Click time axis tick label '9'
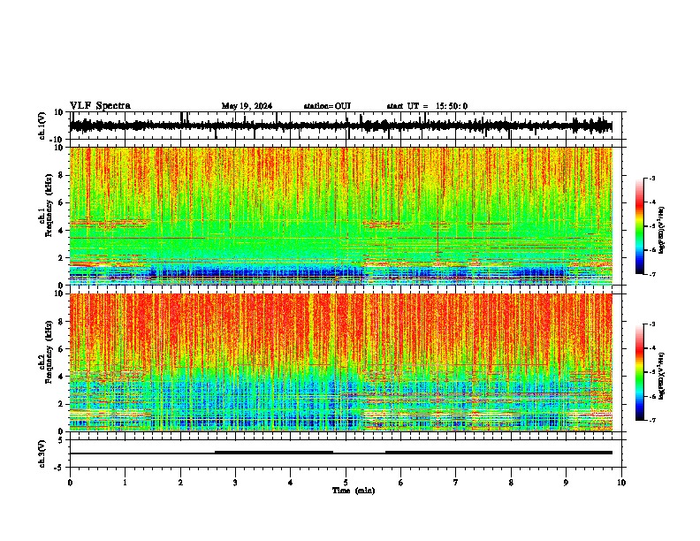This screenshot has height=541, width=700. pos(566,483)
